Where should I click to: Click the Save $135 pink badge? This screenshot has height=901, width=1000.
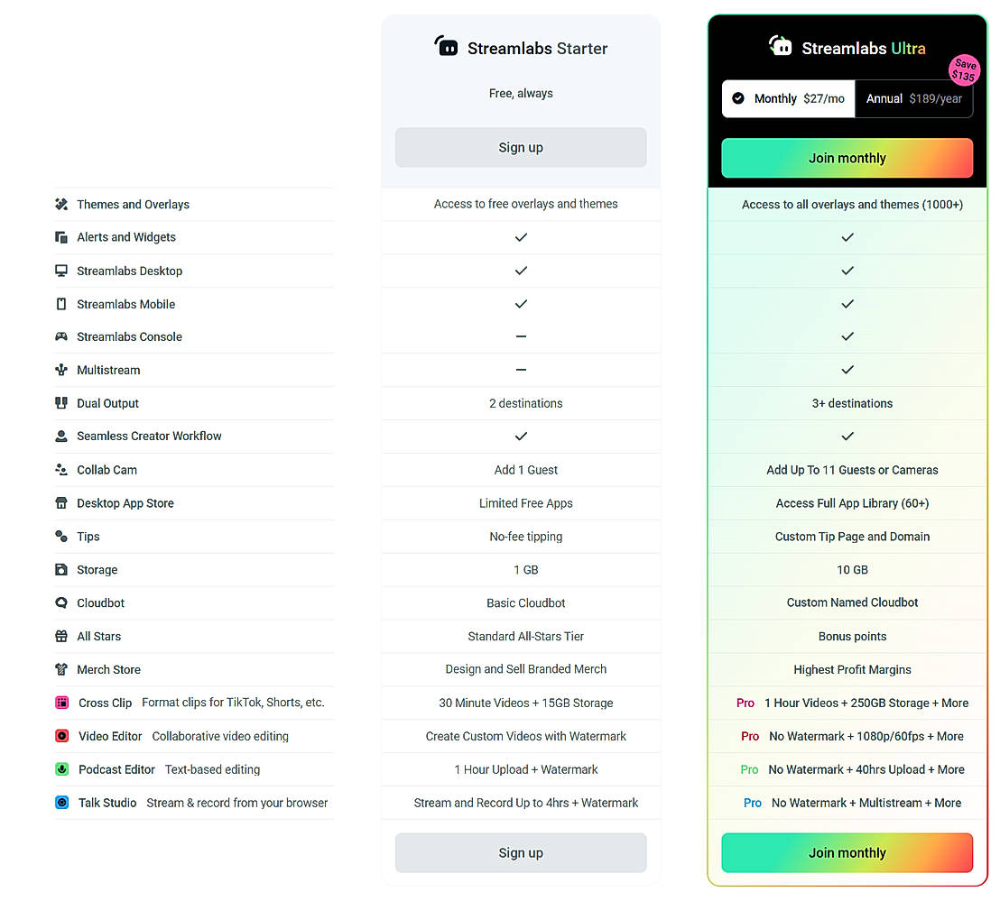click(x=964, y=70)
